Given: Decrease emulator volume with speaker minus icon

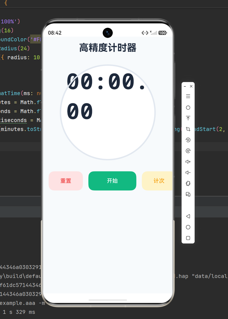Looking at the screenshot, I should point(188,173).
